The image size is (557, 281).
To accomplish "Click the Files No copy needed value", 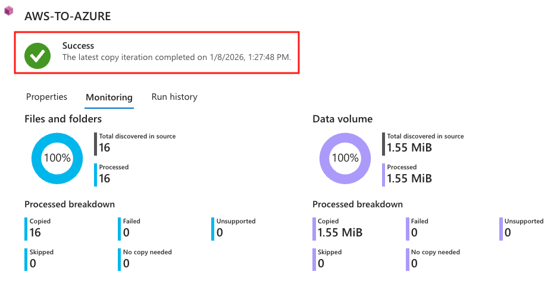I will pyautogui.click(x=126, y=263).
